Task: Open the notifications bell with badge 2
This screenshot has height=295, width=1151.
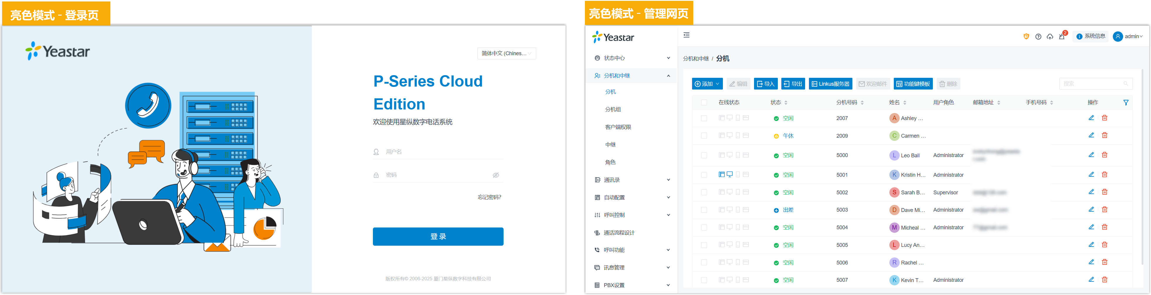Action: (x=1062, y=37)
